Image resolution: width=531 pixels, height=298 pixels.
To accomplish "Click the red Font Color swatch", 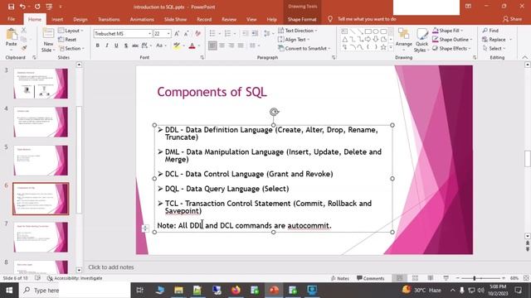I will (x=192, y=46).
